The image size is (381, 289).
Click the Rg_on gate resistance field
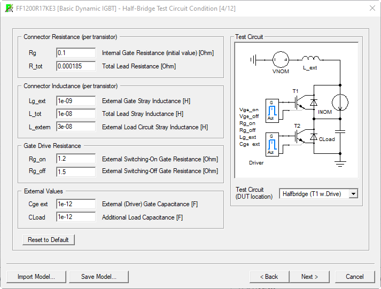click(x=76, y=159)
